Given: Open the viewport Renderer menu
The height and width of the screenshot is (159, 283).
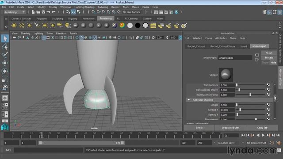Looking at the screenshot, I should tap(61, 34).
